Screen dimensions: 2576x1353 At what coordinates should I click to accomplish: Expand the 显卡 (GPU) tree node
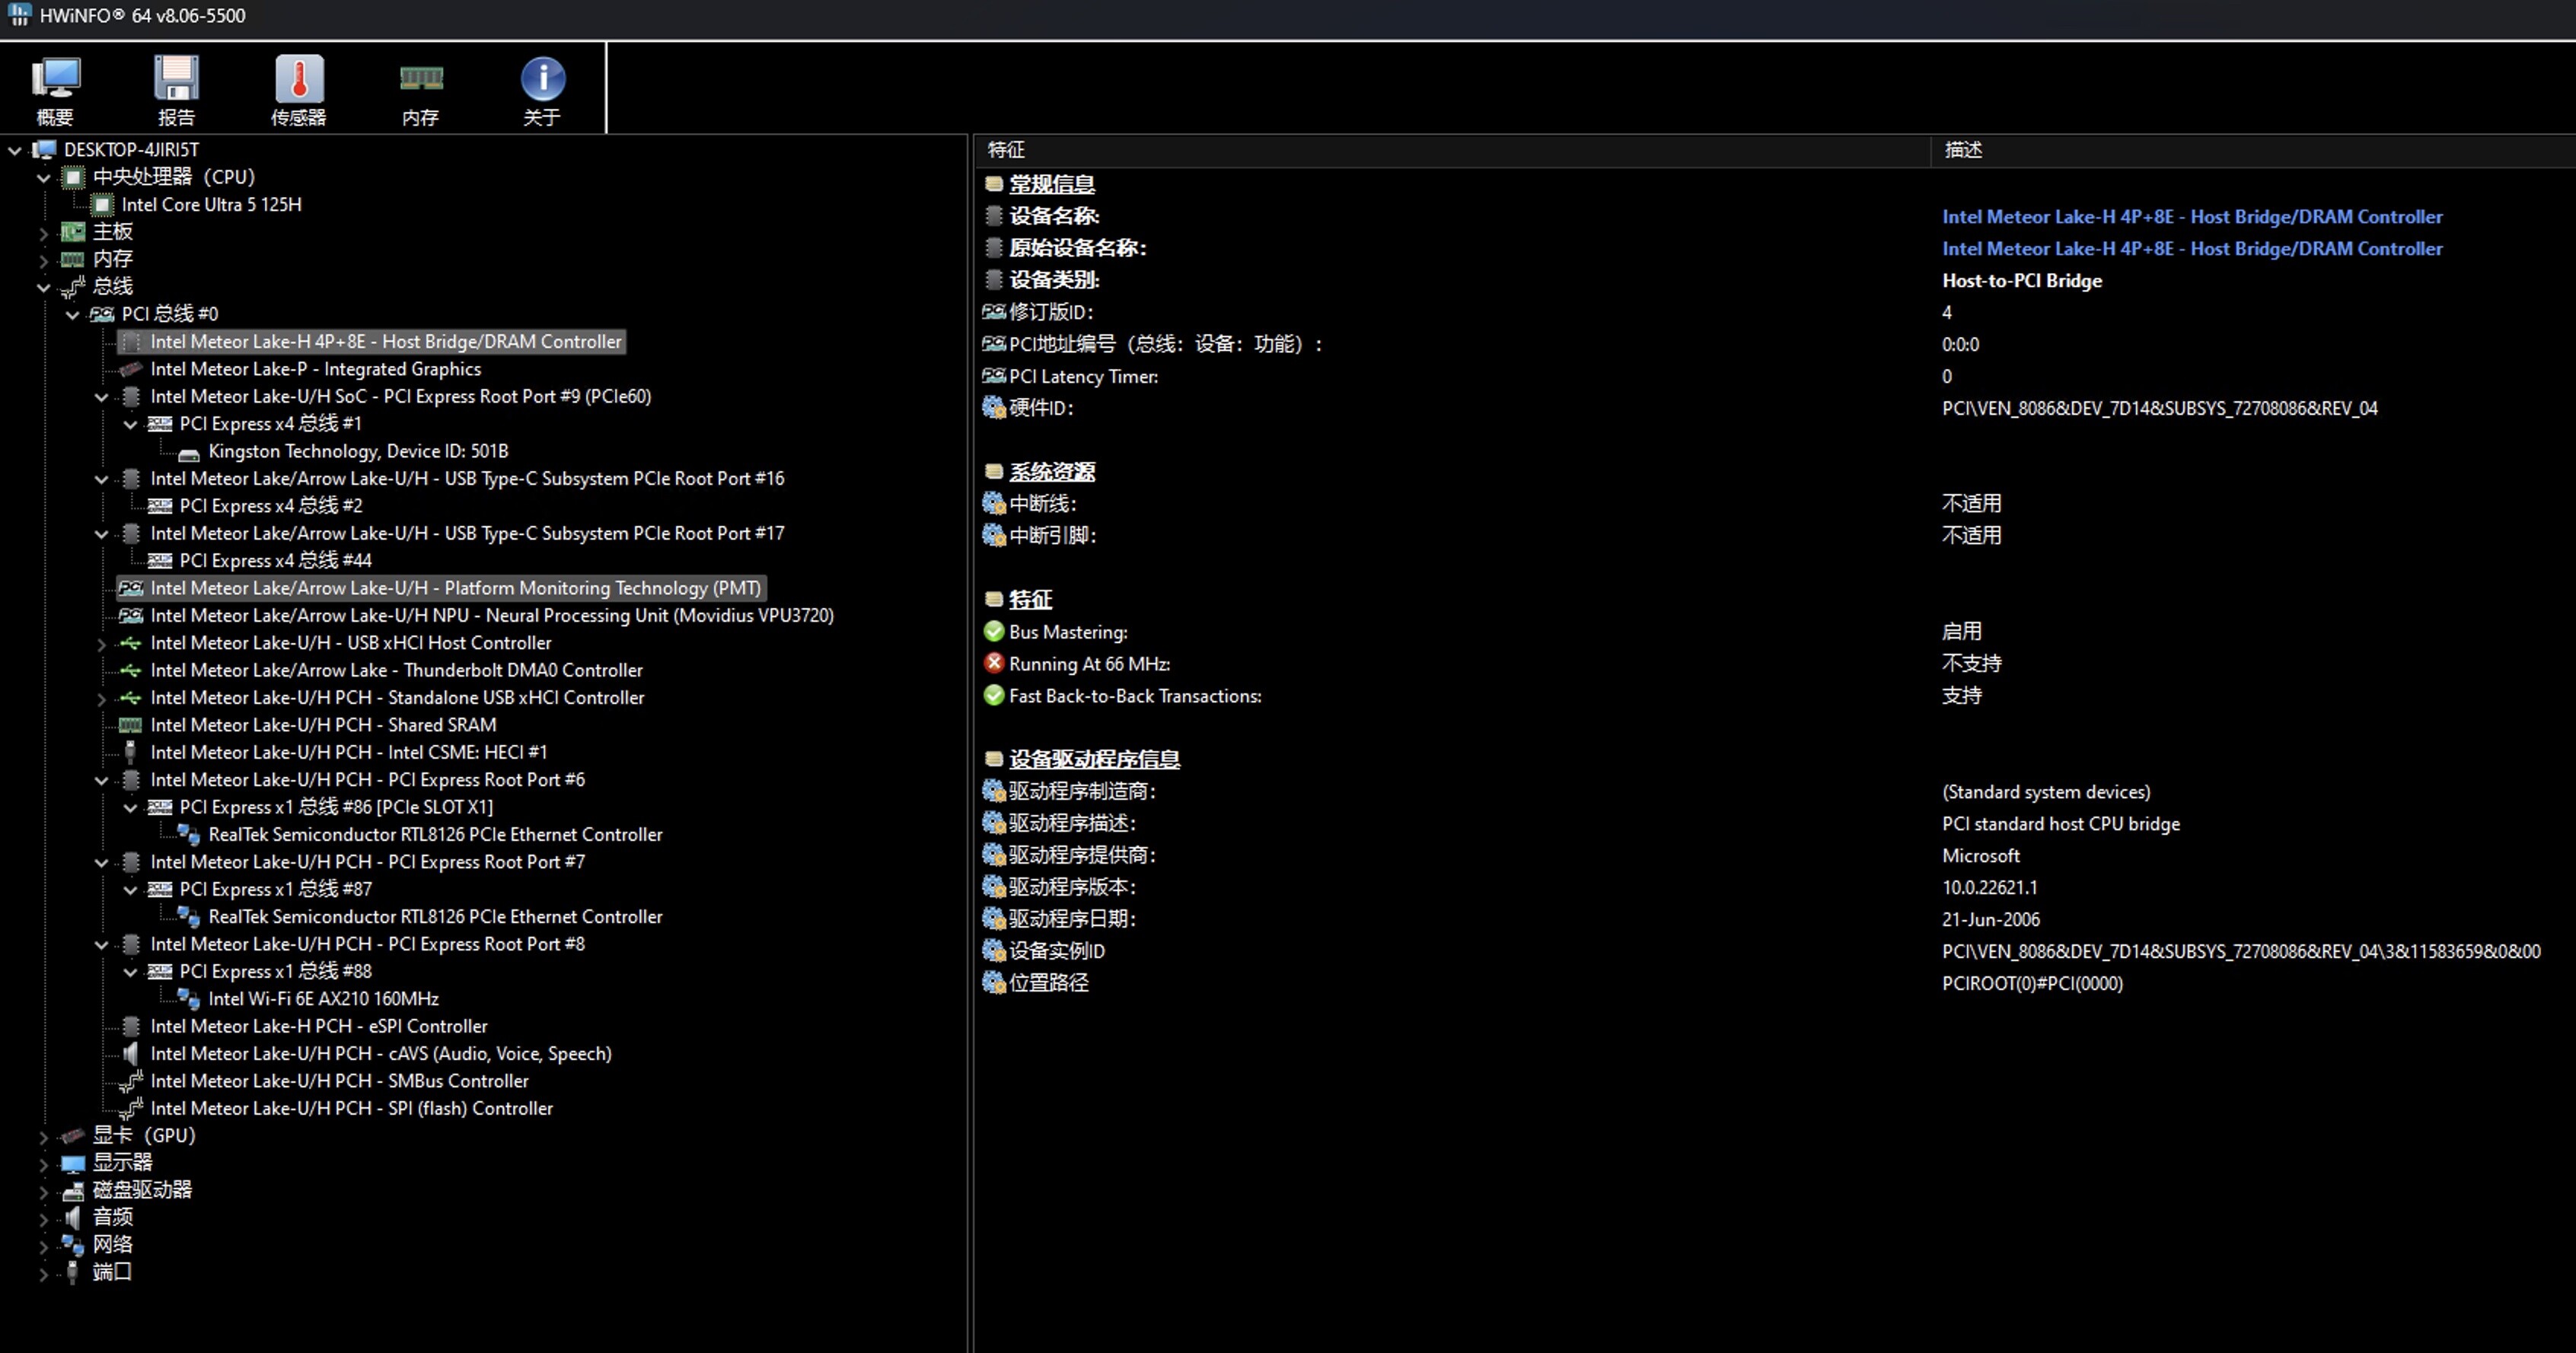pyautogui.click(x=43, y=1137)
